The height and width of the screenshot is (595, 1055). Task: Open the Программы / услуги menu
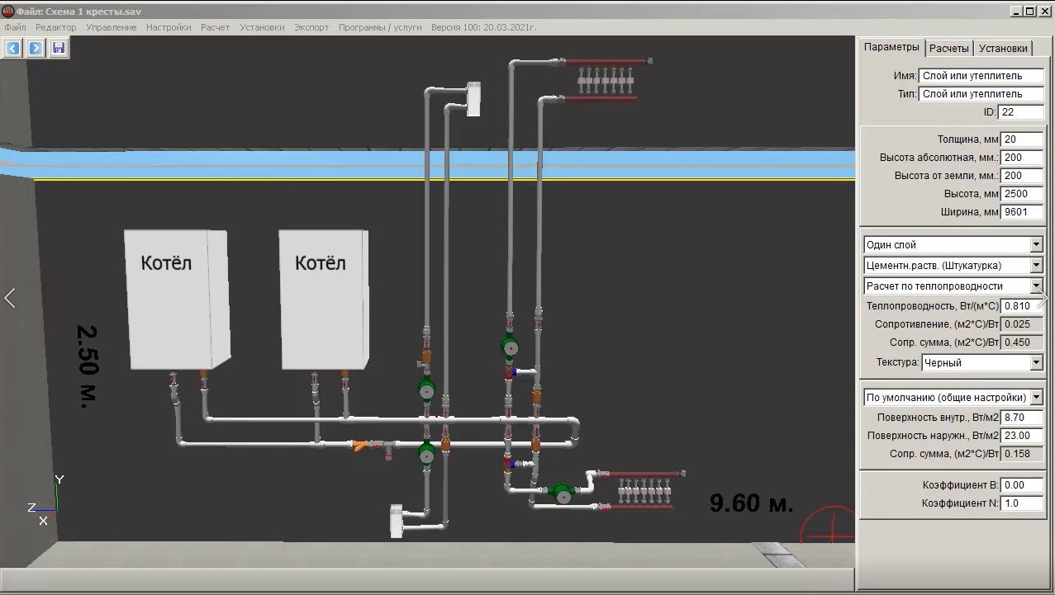pos(380,27)
